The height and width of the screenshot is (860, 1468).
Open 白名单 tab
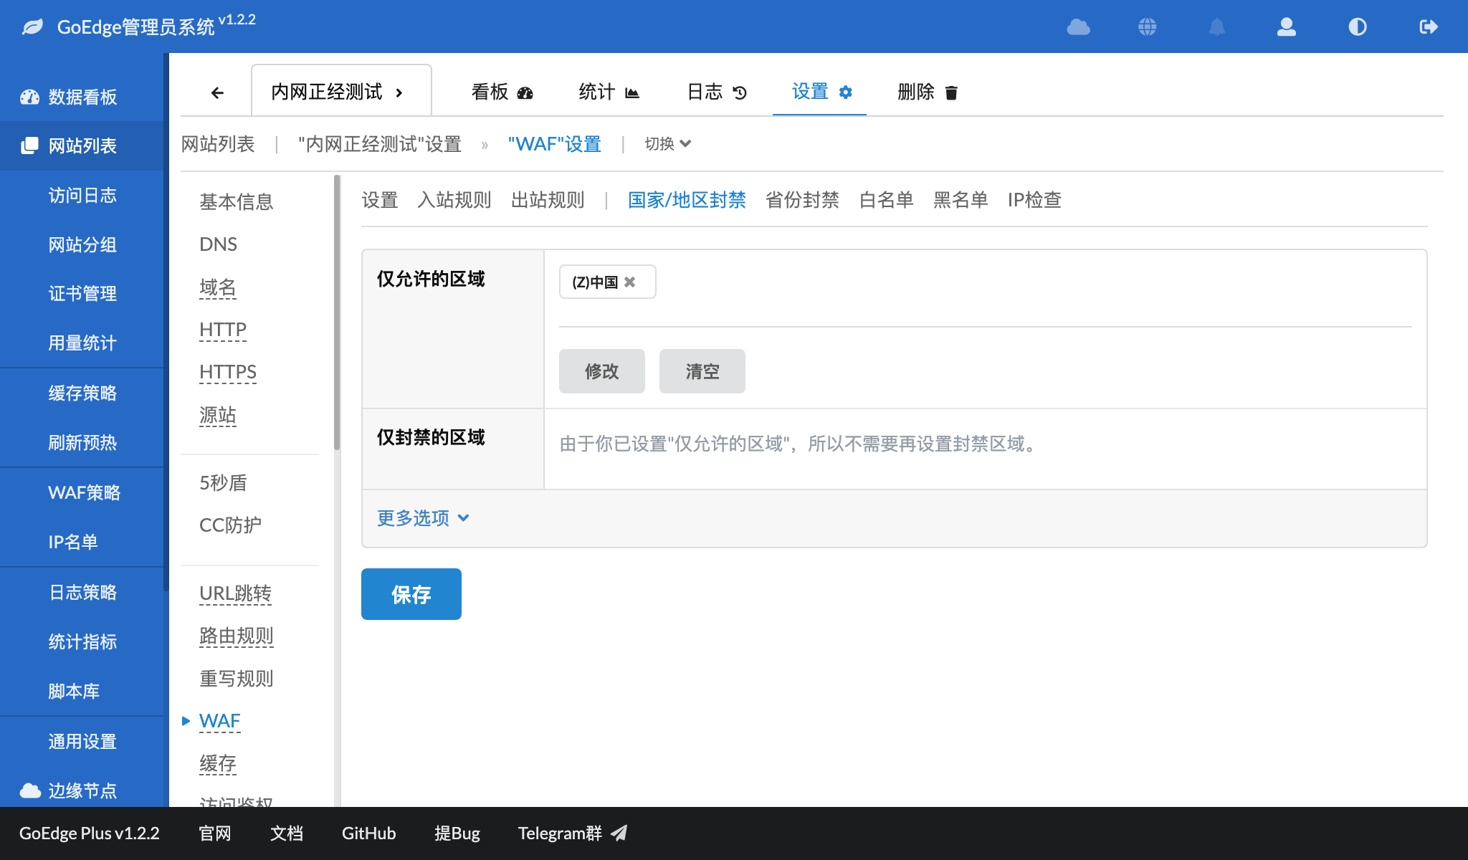point(886,200)
